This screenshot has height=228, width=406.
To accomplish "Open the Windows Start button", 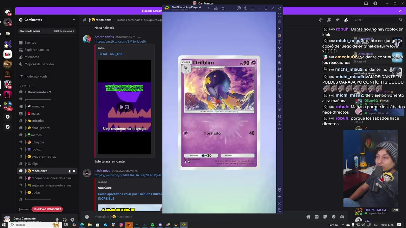I will pos(4,225).
